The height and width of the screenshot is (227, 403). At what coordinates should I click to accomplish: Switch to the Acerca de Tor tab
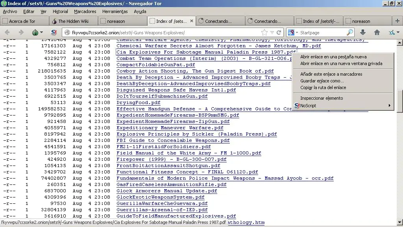[x=24, y=21]
